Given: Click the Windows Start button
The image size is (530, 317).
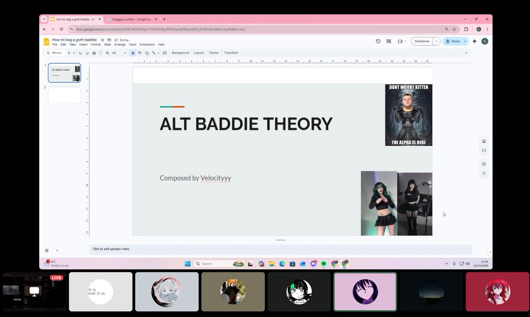Looking at the screenshot, I should (187, 264).
